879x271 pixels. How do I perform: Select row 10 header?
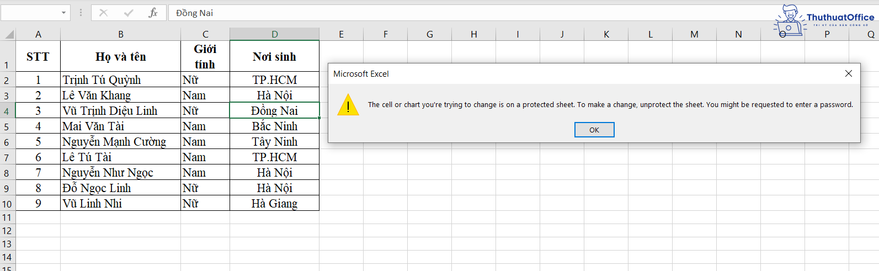point(8,204)
